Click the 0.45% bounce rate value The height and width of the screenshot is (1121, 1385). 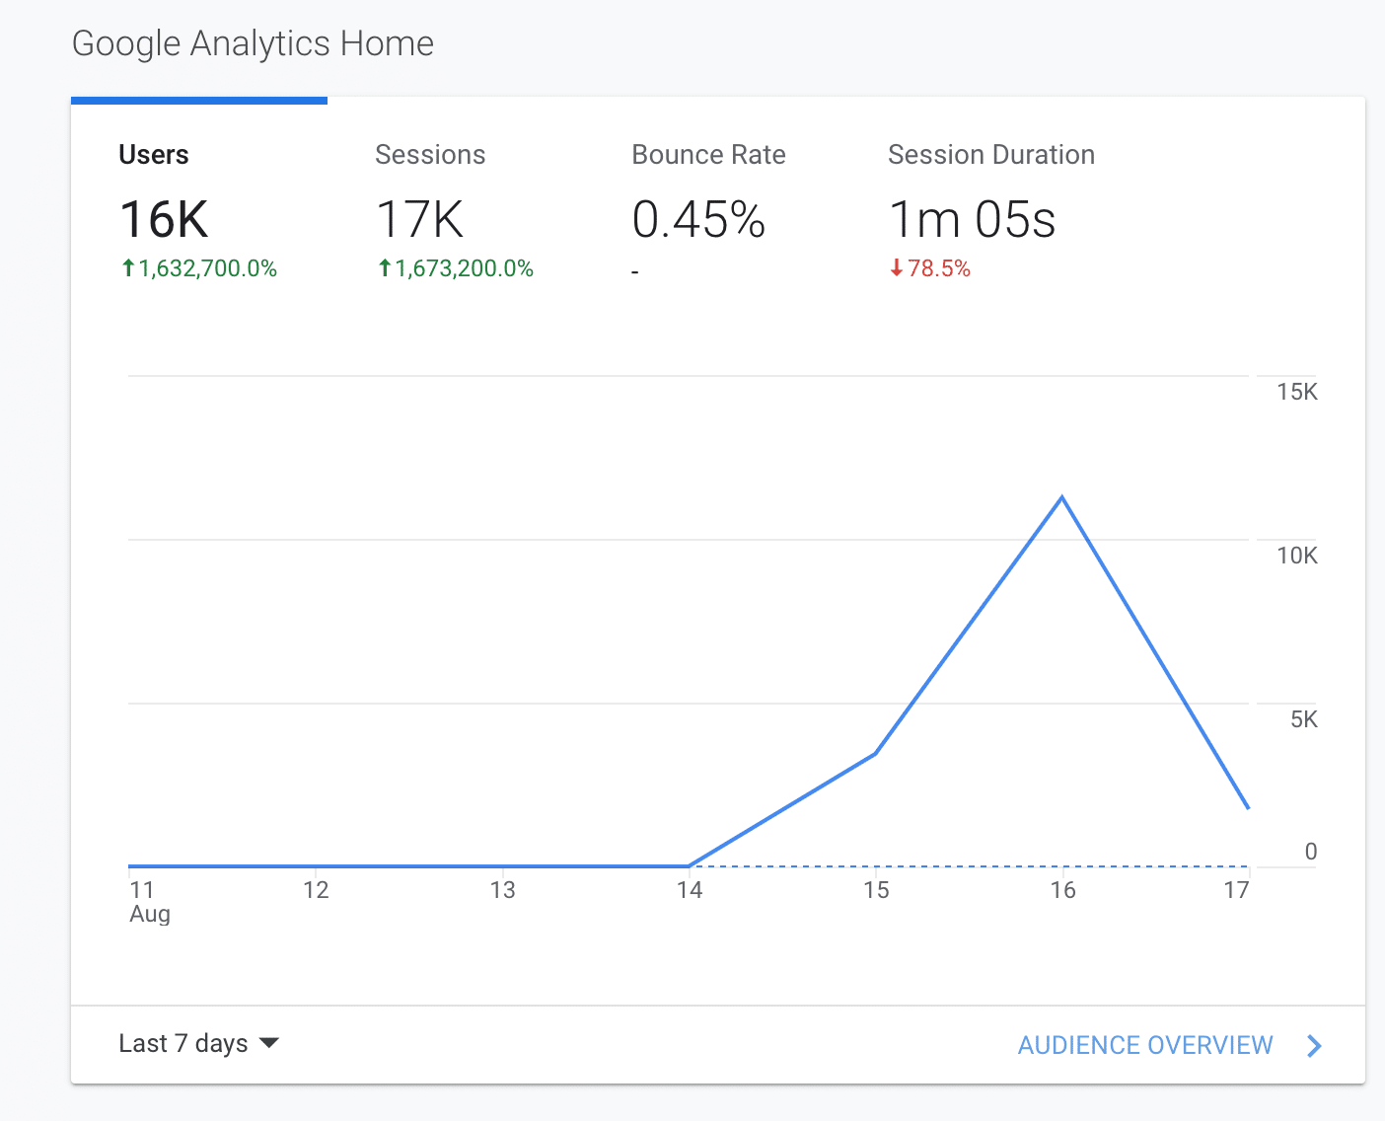(x=698, y=219)
